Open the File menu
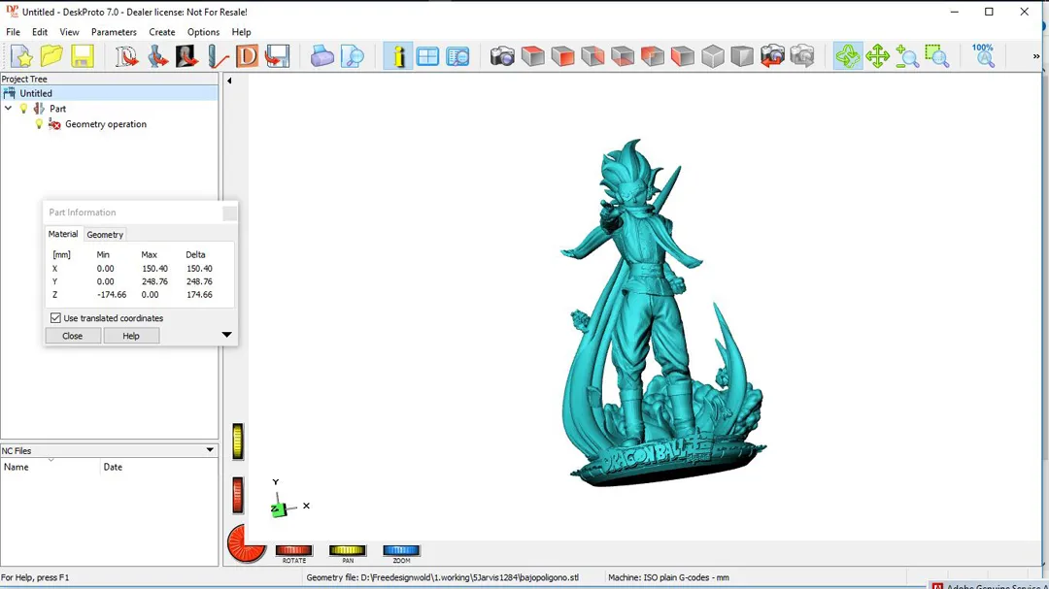 13,32
